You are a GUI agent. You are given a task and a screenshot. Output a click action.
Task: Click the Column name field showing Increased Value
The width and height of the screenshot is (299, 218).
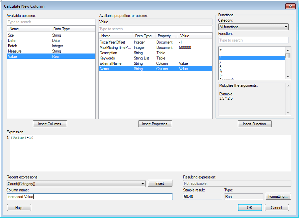point(90,196)
